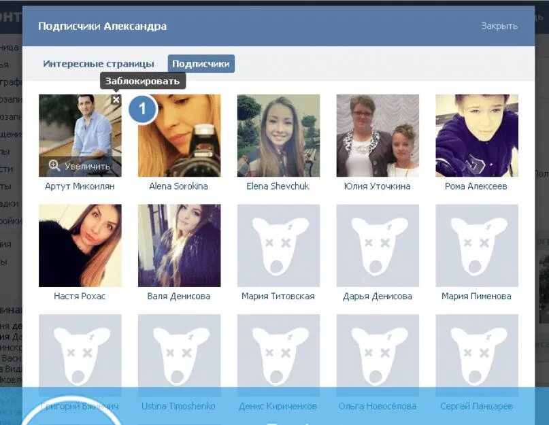Open Elena Shevchuk's avatar
This screenshot has height=425, width=549.
coord(278,135)
